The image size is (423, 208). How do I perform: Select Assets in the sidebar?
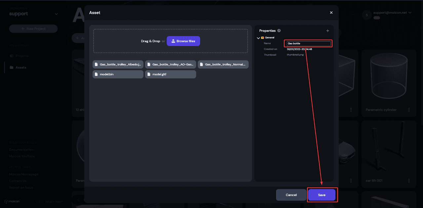click(x=20, y=68)
